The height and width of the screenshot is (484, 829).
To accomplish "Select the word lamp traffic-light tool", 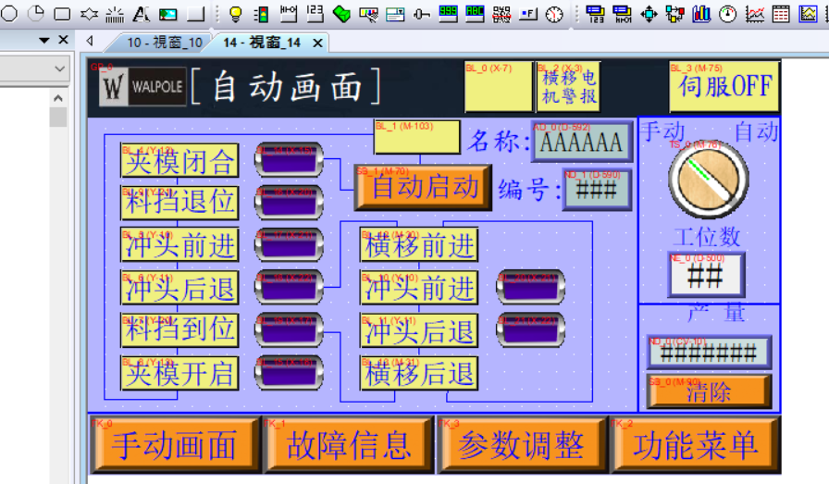I will tap(261, 14).
